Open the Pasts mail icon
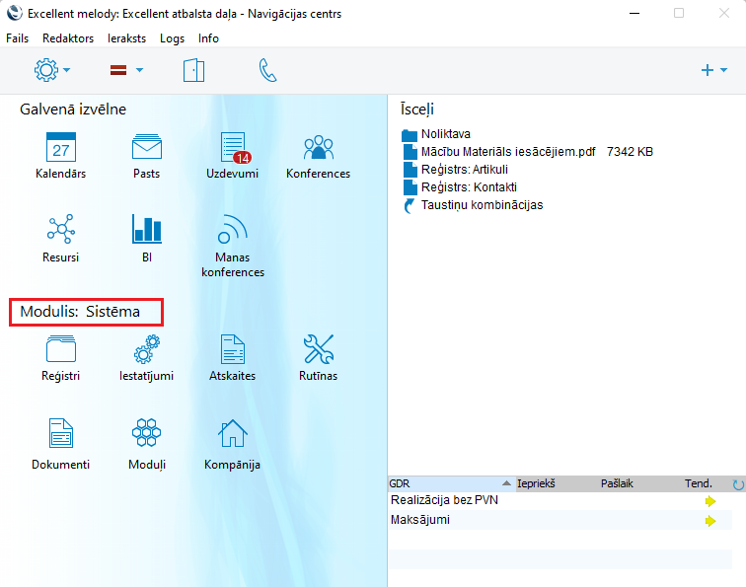 (x=146, y=148)
